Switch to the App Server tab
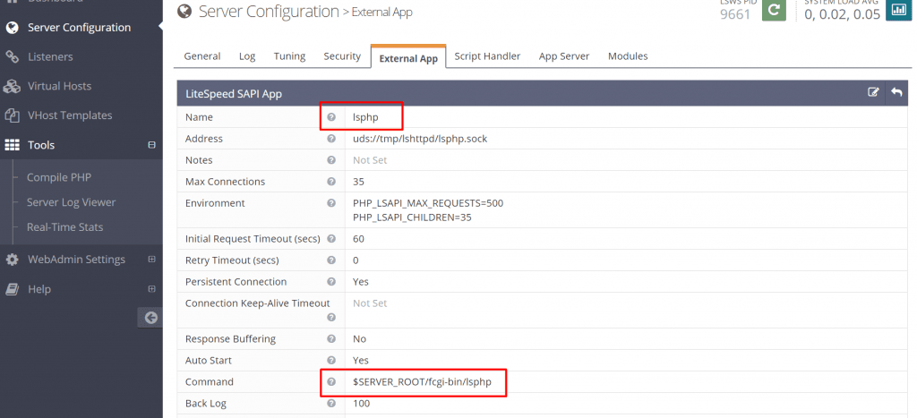The image size is (917, 418). click(x=564, y=56)
